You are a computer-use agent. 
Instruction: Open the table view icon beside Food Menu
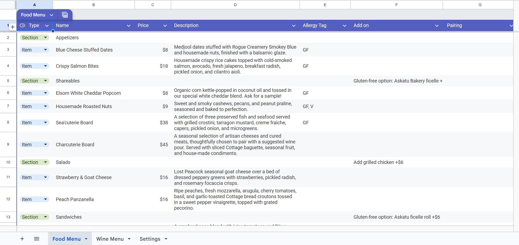point(65,15)
